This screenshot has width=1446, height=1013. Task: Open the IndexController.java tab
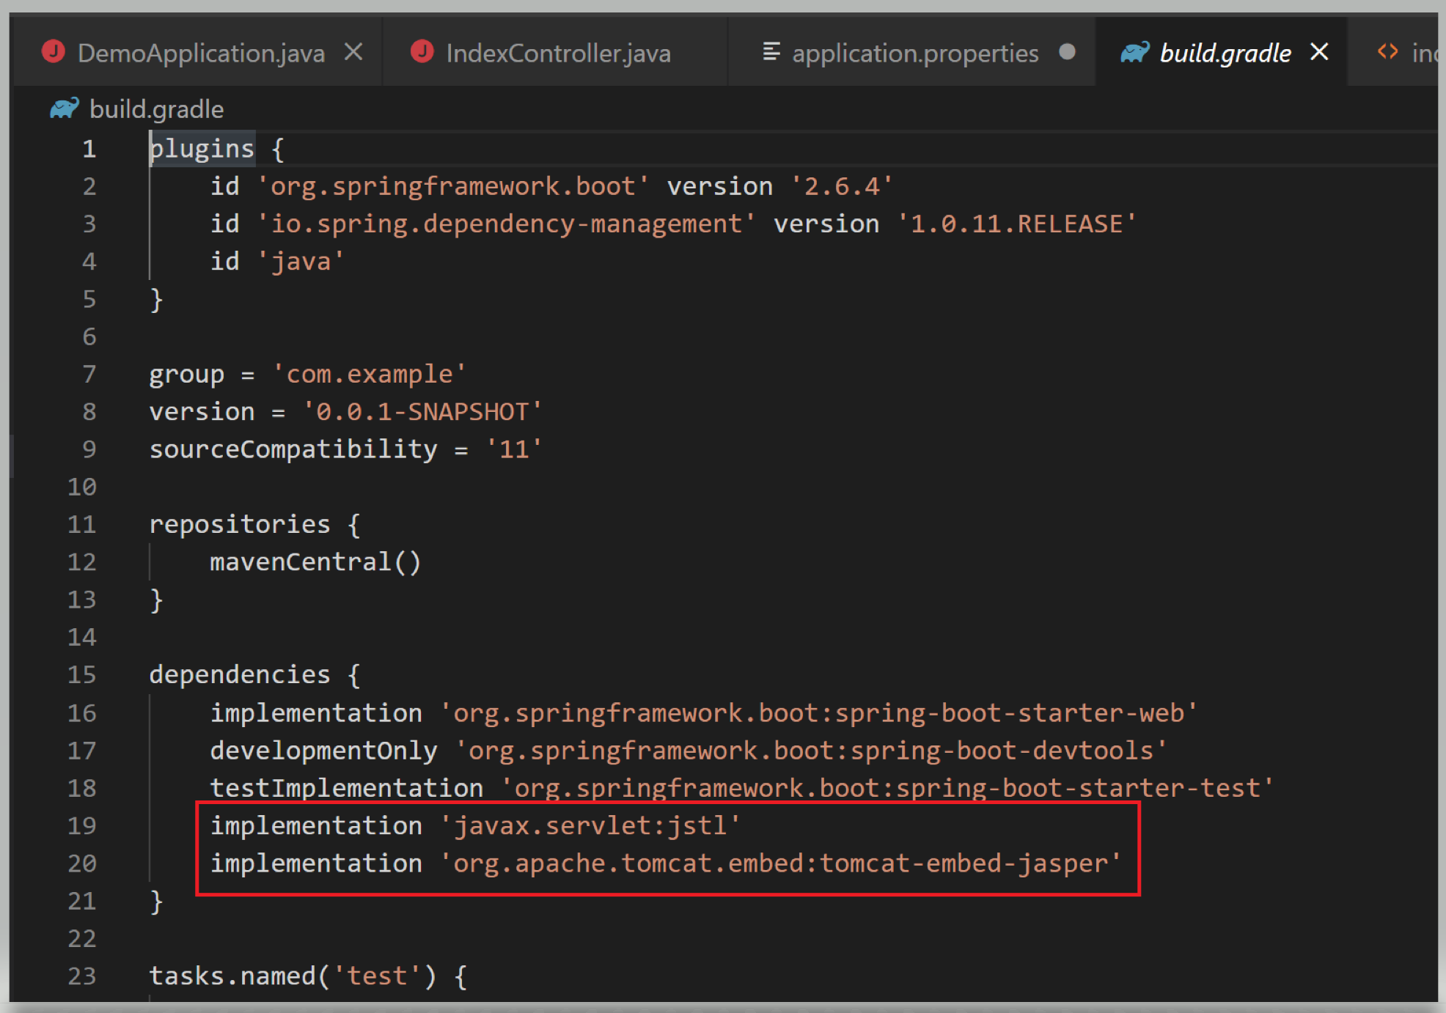[558, 54]
